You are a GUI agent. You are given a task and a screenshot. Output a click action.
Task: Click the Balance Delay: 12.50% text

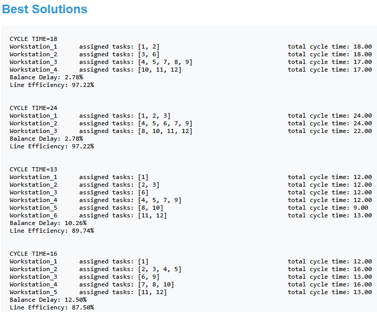coord(48,300)
